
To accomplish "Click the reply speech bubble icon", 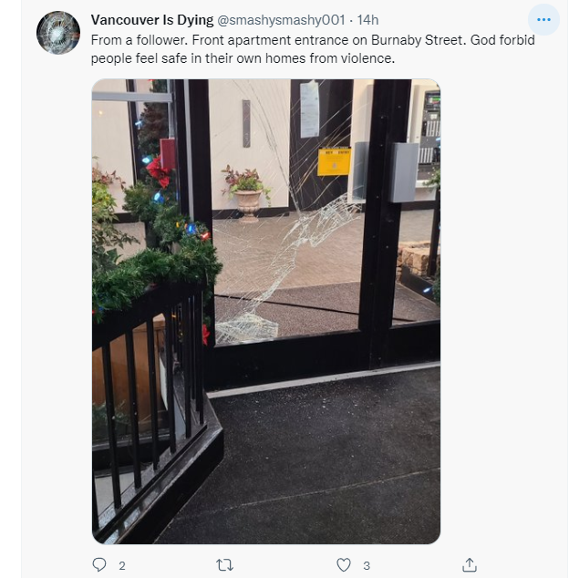I will [99, 564].
